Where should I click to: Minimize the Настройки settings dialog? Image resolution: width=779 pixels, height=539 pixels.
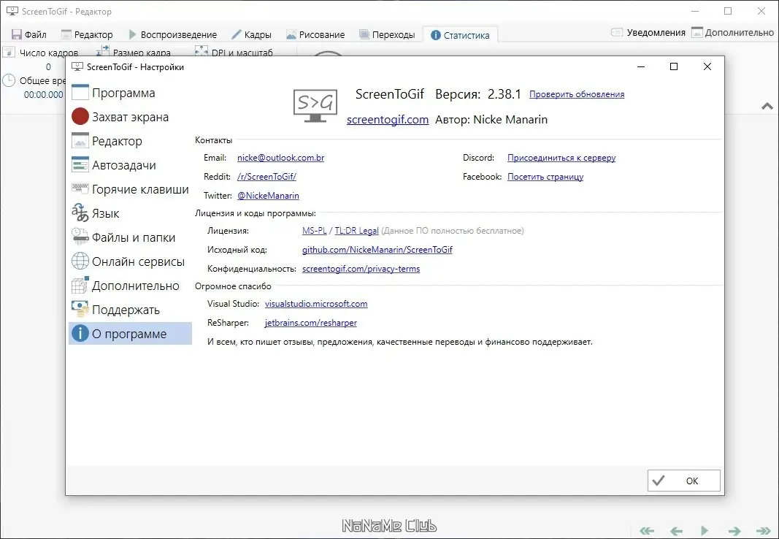click(x=641, y=66)
